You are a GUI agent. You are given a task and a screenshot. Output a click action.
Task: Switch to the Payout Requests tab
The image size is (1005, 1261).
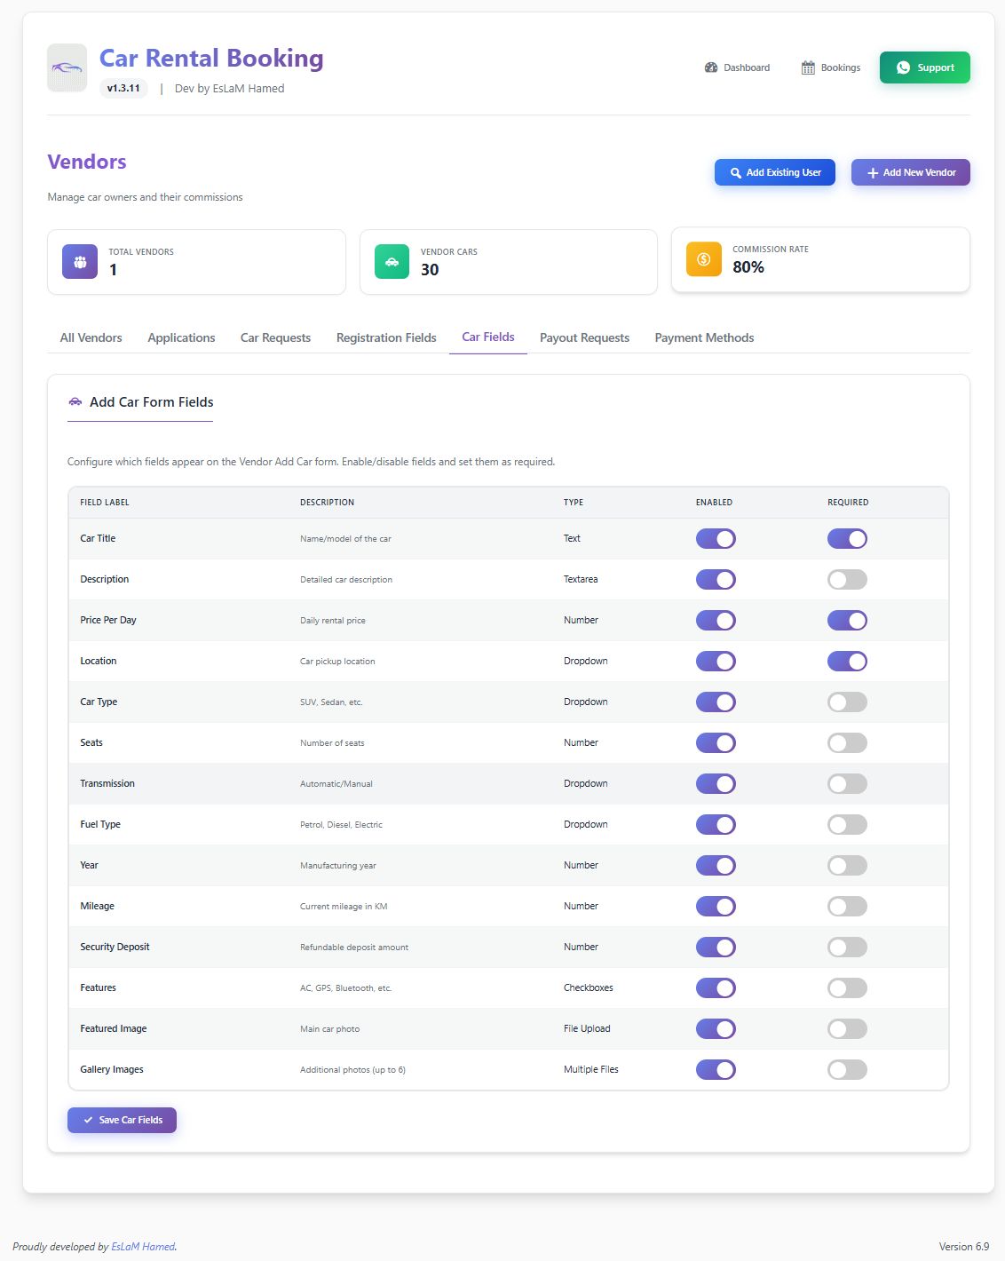coord(584,337)
